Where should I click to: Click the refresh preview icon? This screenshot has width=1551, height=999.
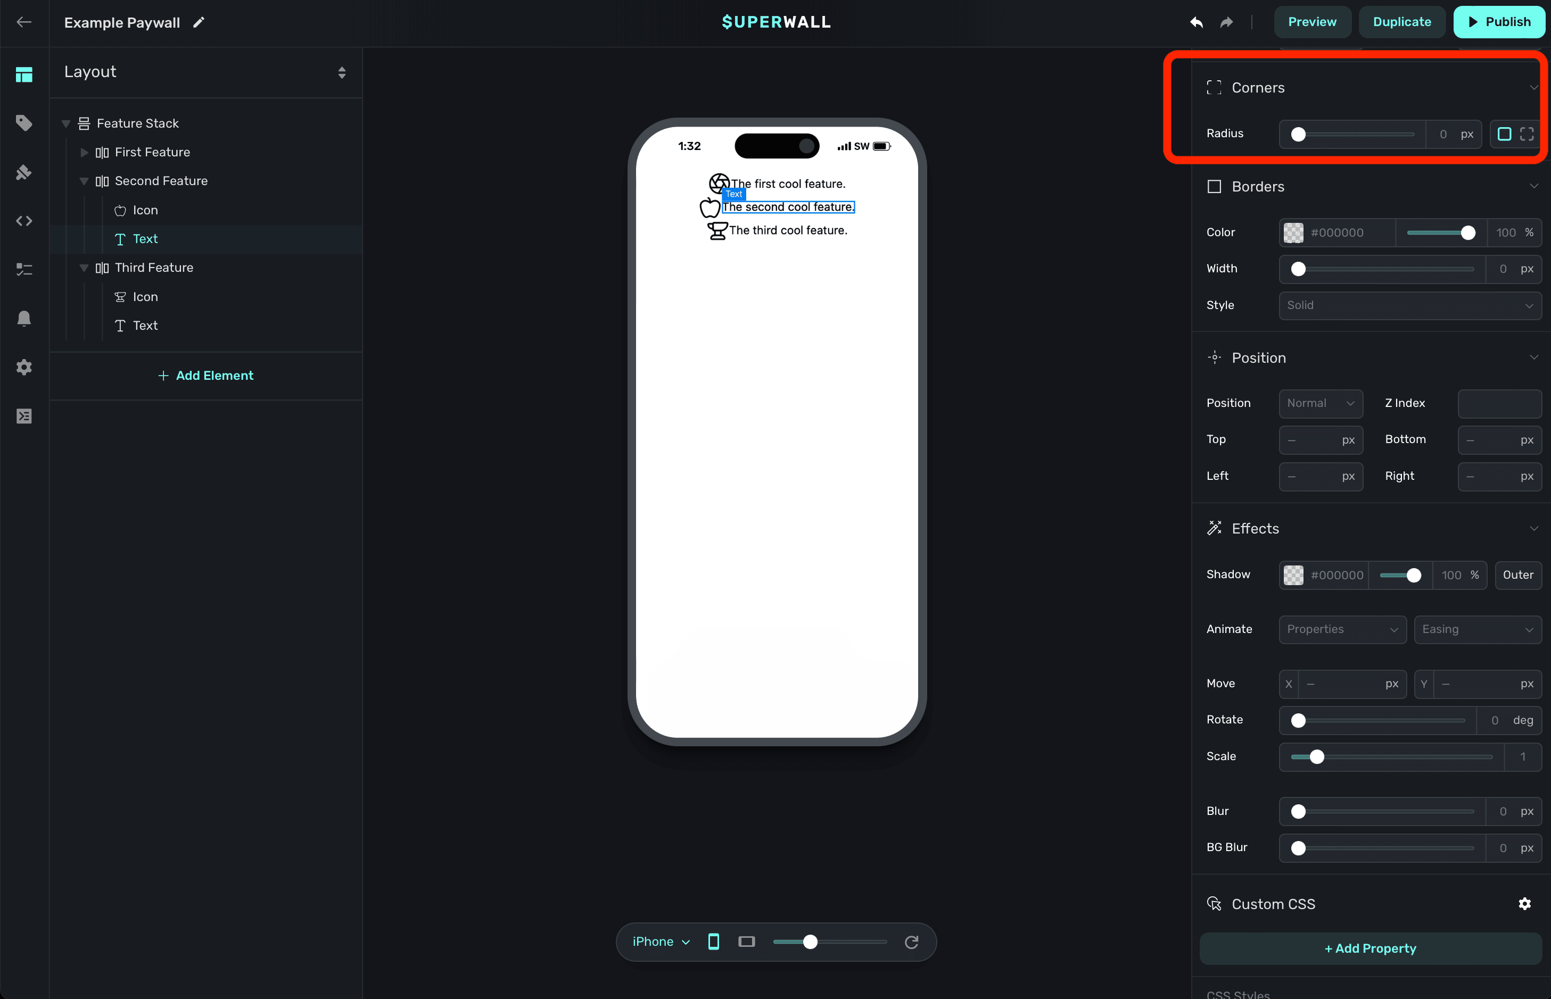click(911, 941)
